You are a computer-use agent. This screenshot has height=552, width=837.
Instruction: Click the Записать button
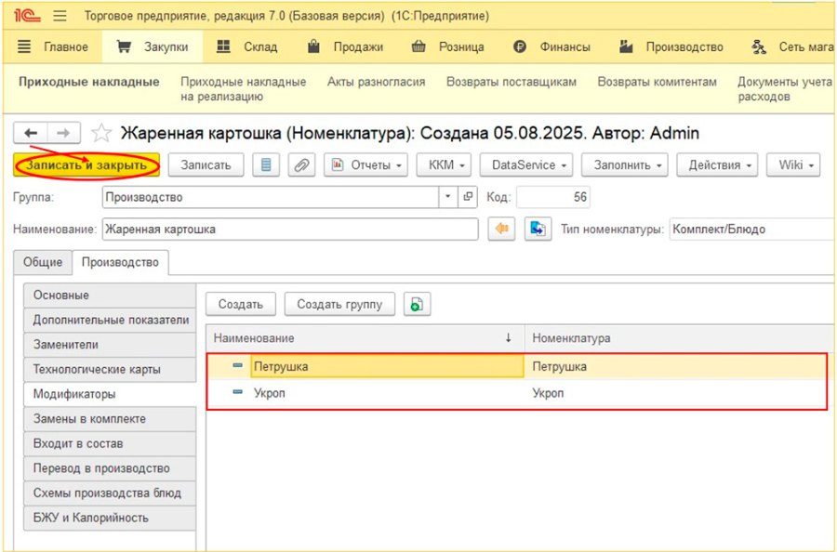tap(206, 165)
